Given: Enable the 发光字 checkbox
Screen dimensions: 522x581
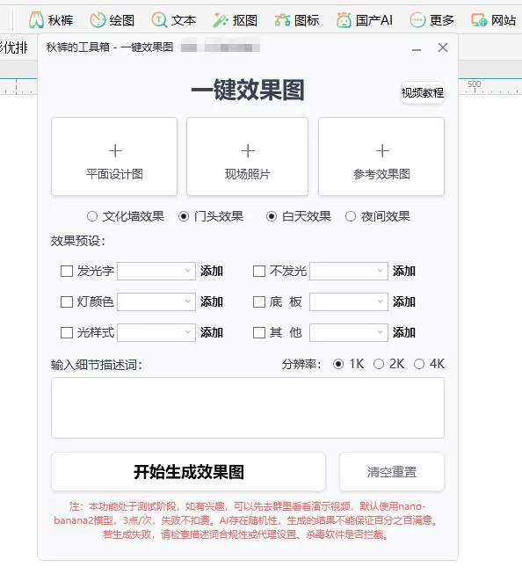Looking at the screenshot, I should pos(67,272).
